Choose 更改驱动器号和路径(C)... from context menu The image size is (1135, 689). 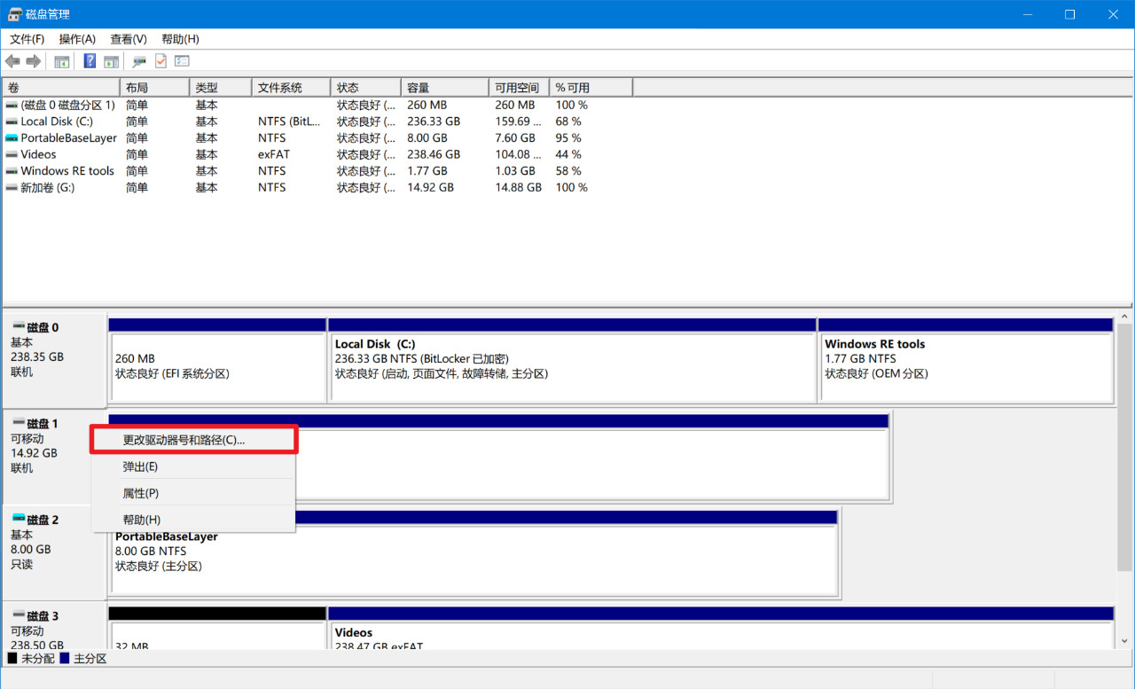point(184,440)
